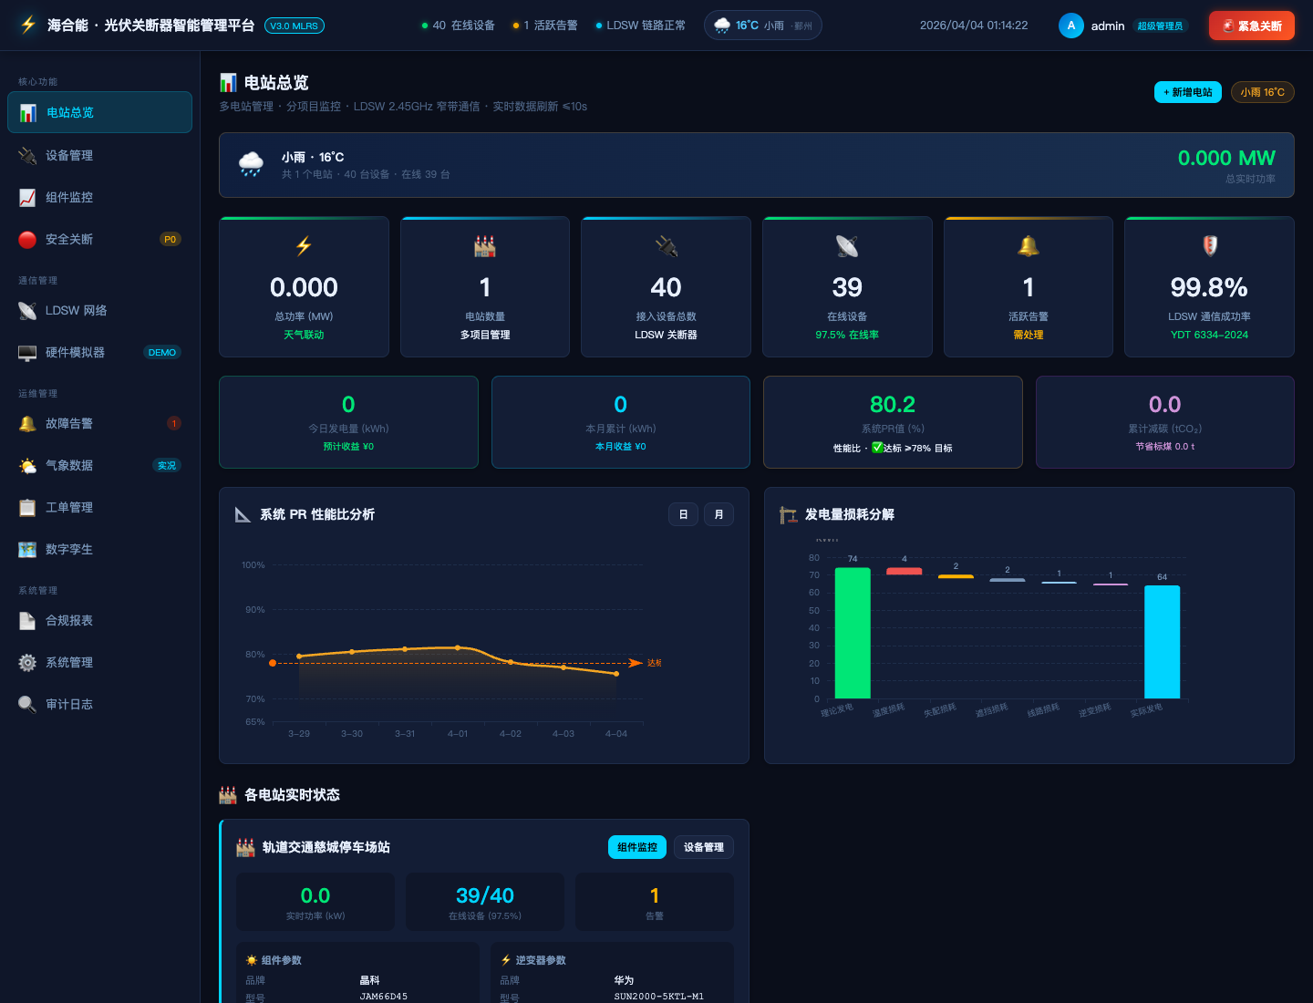This screenshot has width=1313, height=1003.
Task: Click the hardware simulator monitor icon
Action: pos(27,353)
